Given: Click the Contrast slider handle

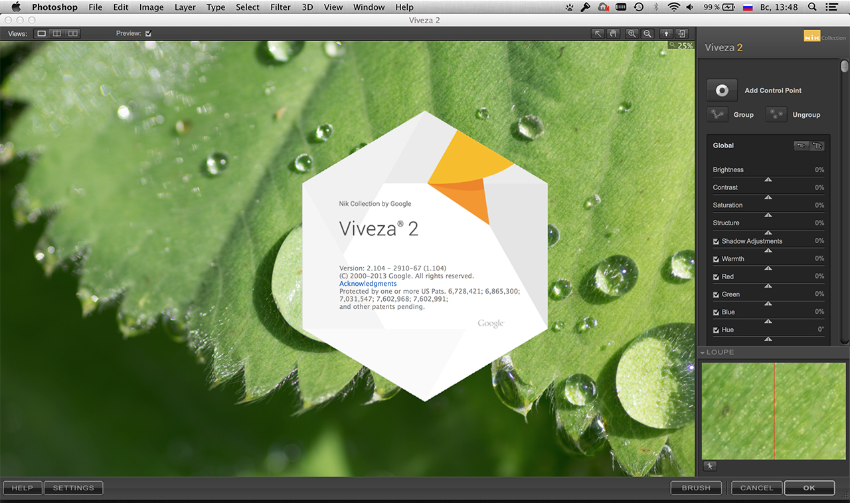Looking at the screenshot, I should [x=768, y=197].
